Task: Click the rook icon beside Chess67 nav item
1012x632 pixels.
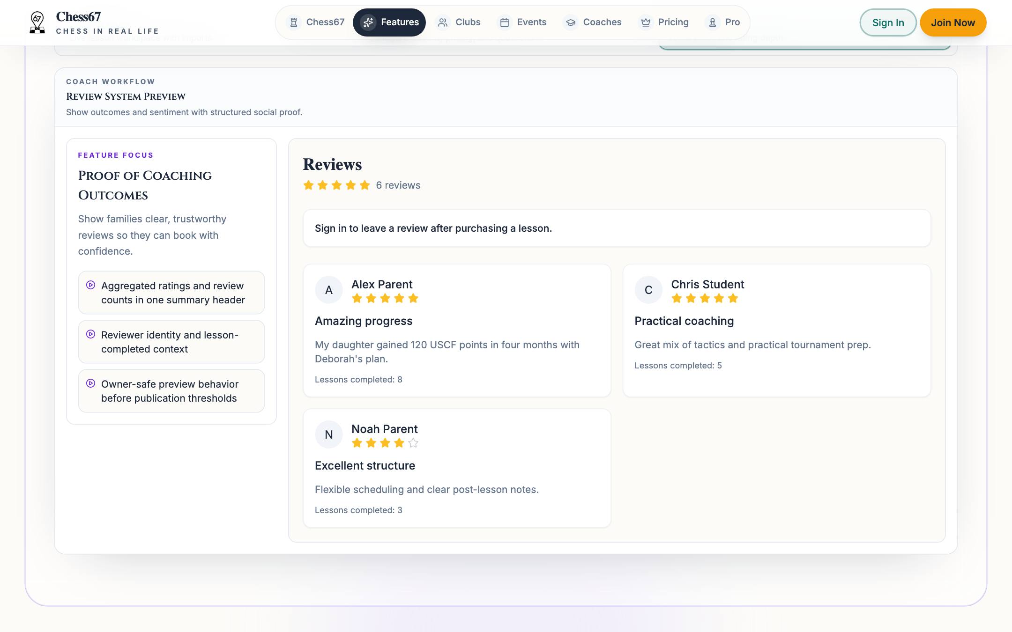Action: [x=294, y=22]
